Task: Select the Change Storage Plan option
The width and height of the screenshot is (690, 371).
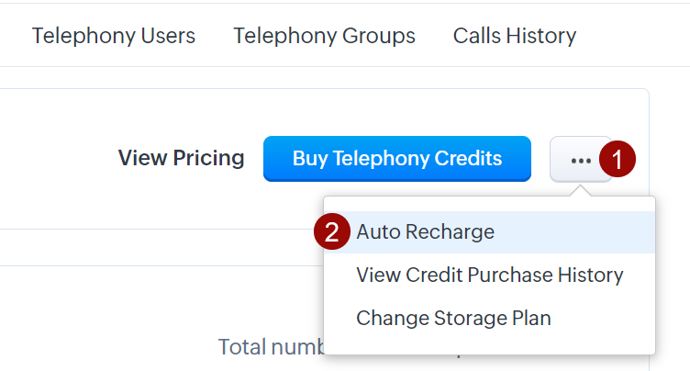Action: tap(453, 318)
